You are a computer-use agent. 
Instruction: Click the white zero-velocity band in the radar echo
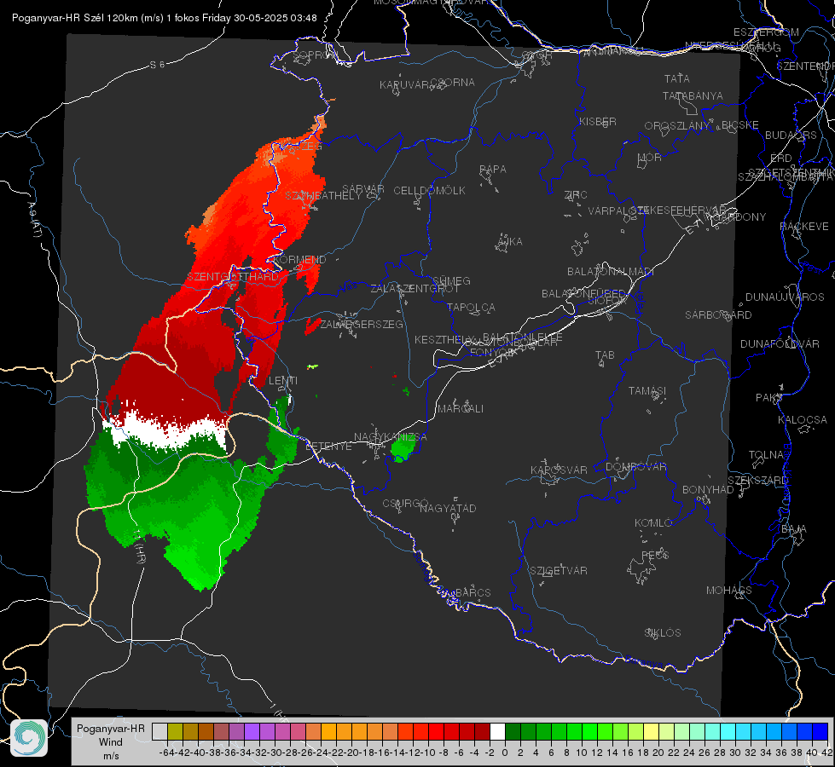tap(166, 430)
